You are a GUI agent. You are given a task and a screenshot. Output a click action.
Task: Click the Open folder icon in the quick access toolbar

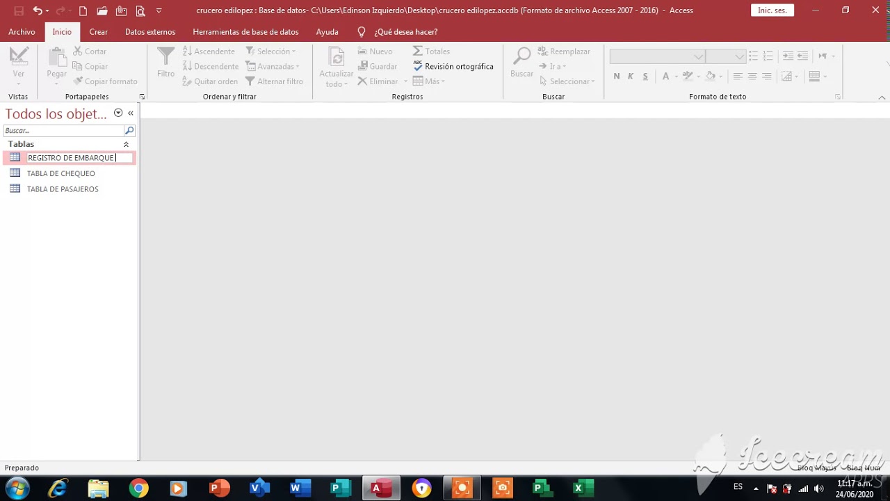(x=102, y=10)
